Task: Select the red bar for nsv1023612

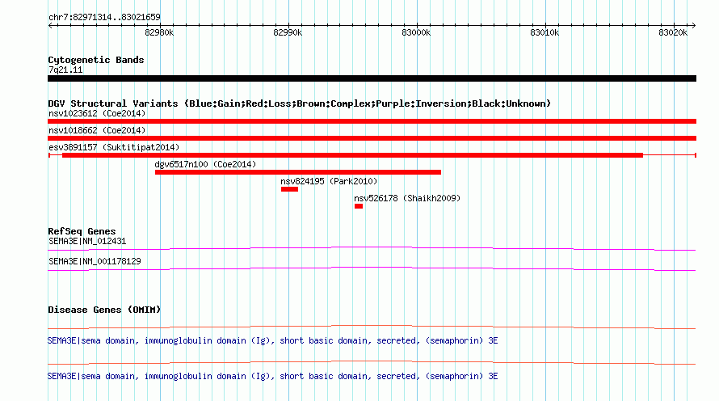Action: pos(372,121)
